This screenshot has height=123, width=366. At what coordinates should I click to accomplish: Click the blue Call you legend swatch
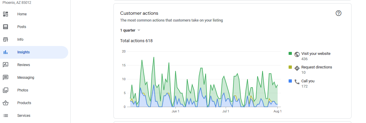click(290, 81)
